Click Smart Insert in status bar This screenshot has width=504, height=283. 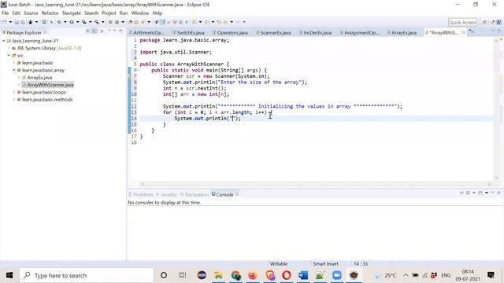pyautogui.click(x=325, y=264)
